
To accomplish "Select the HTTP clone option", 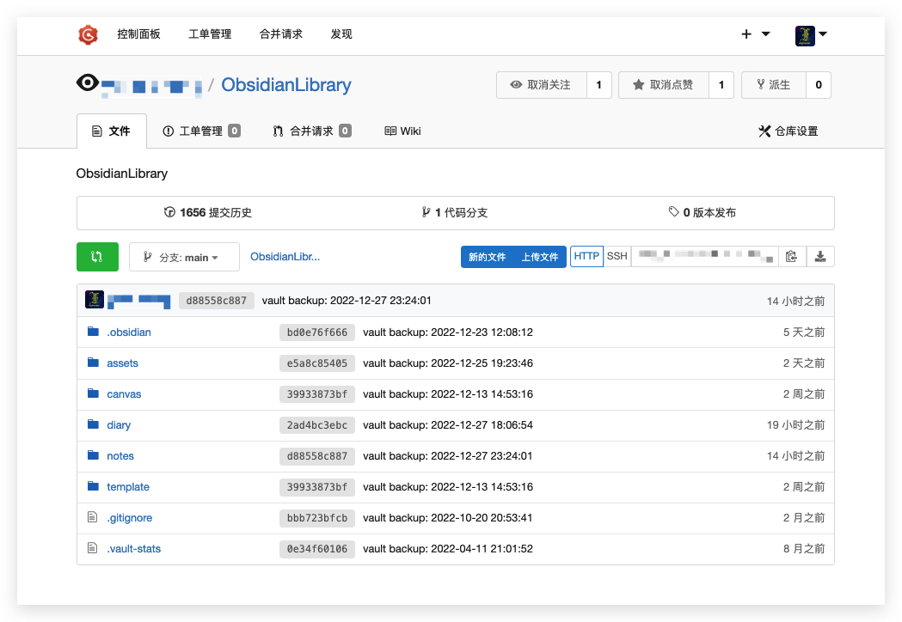I will click(586, 256).
